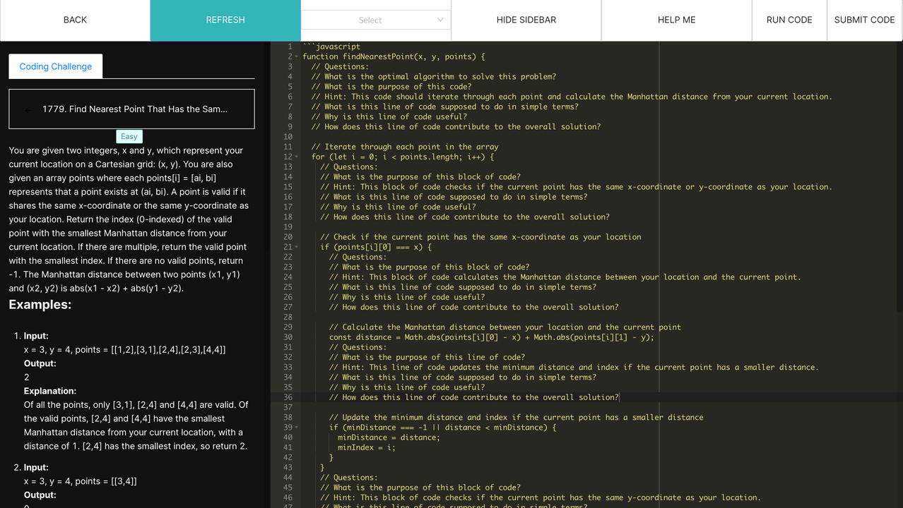The width and height of the screenshot is (903, 508).
Task: Click the Examples heading in the sidebar
Action: [x=40, y=305]
